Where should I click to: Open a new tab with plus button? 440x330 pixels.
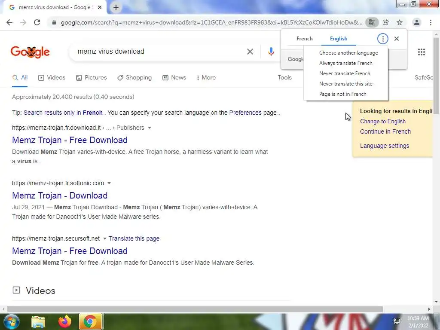point(116,8)
